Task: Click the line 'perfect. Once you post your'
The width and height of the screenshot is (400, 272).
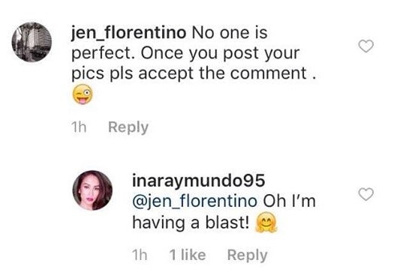Action: 185,54
